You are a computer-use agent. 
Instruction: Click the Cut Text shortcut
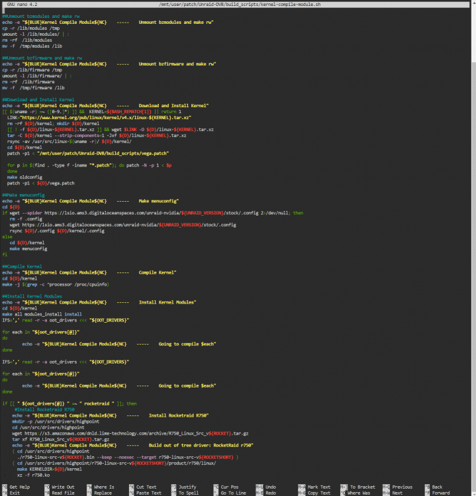pyautogui.click(x=143, y=487)
